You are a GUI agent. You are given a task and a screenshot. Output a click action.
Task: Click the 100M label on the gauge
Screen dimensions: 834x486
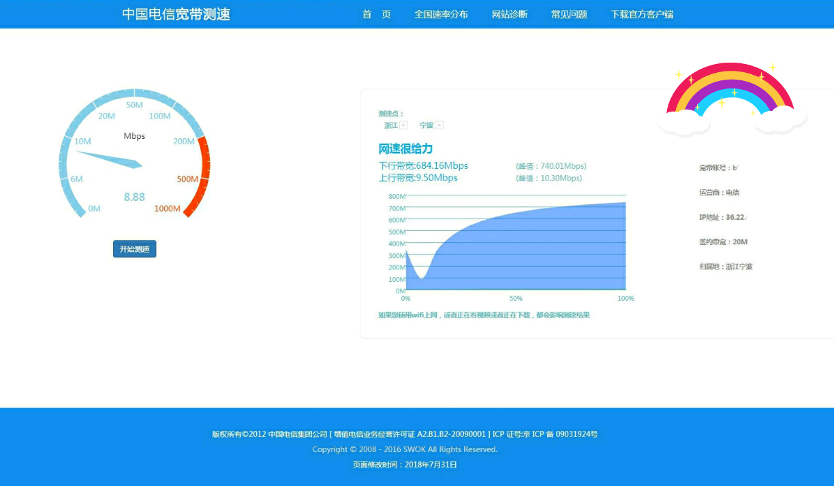click(x=159, y=116)
